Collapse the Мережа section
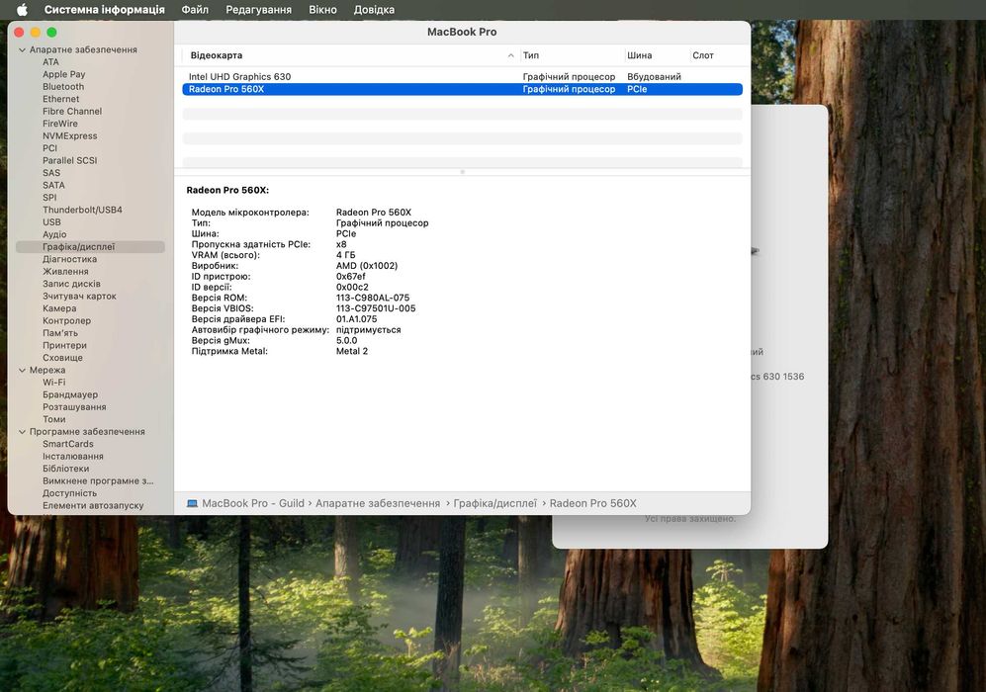Image resolution: width=986 pixels, height=692 pixels. coord(22,370)
